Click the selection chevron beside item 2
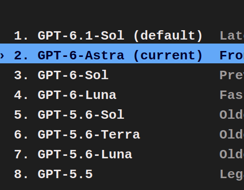This screenshot has height=190, width=244. click(x=2, y=55)
